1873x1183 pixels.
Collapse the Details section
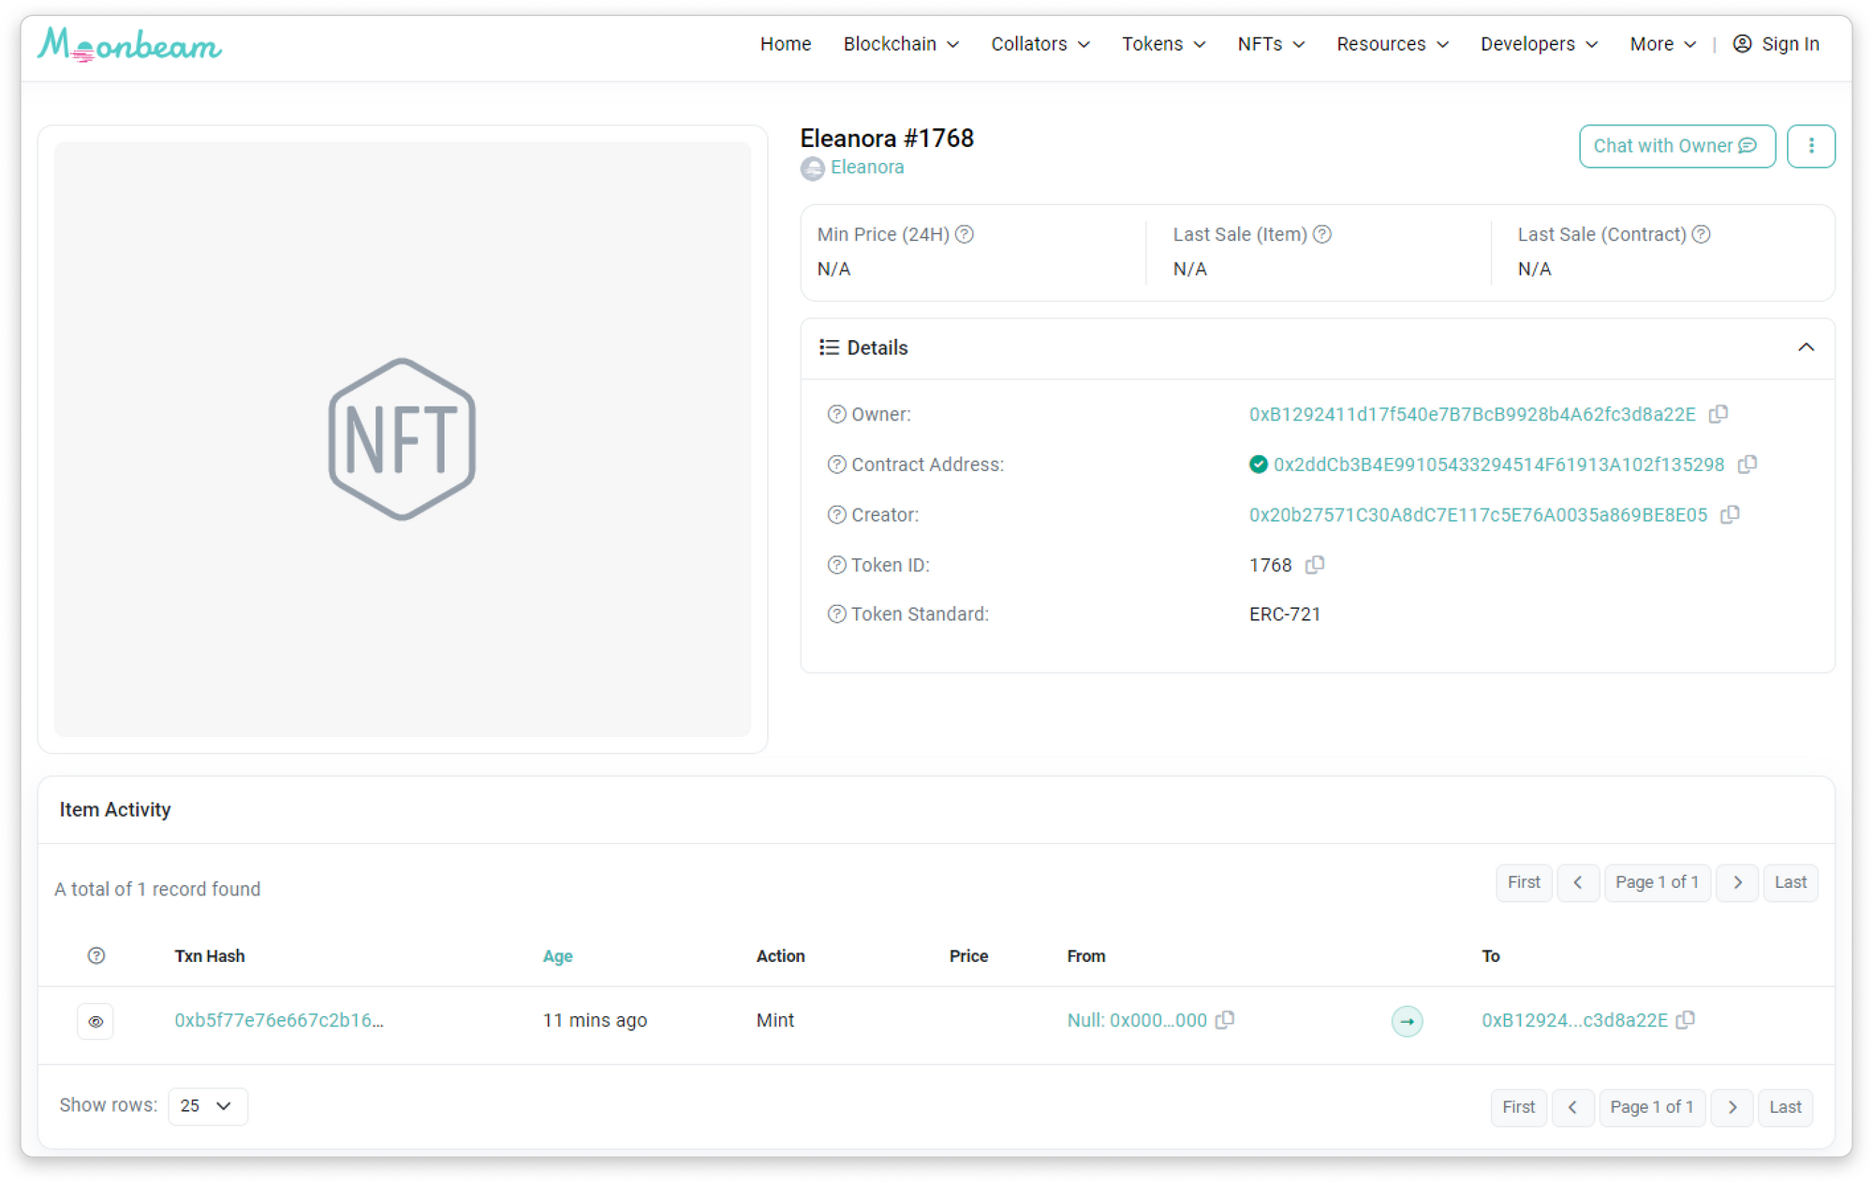pos(1806,348)
